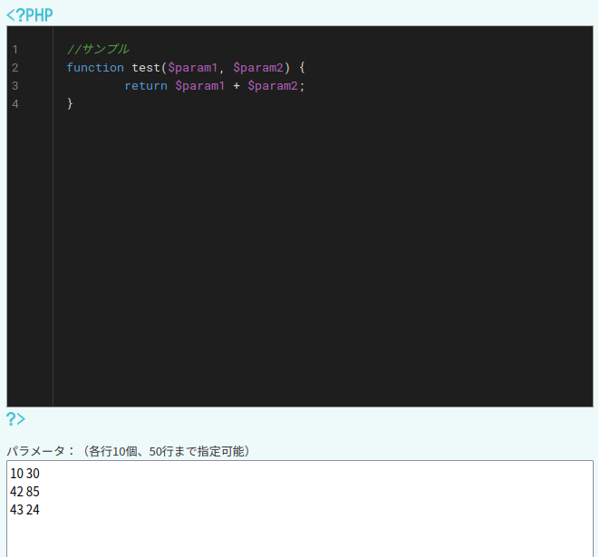Click the "10 30" parameter line
Screen dimensions: 600x557
(25, 474)
